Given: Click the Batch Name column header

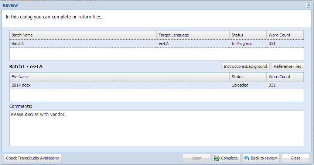Looking at the screenshot, I should pos(83,35).
